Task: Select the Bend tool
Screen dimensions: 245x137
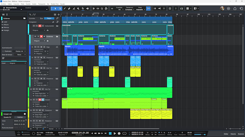Action: pyautogui.click(x=83, y=9)
